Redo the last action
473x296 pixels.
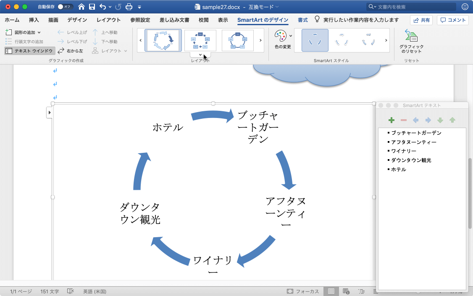click(118, 7)
